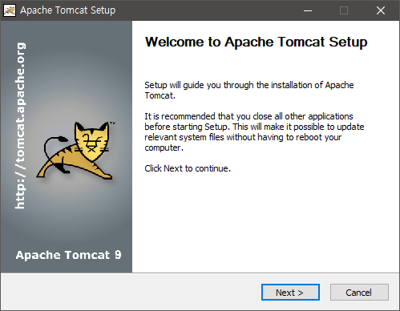Viewport: 400px width, 311px height.
Task: Click the Welcome to Apache Tomcat Setup heading
Action: pos(256,42)
